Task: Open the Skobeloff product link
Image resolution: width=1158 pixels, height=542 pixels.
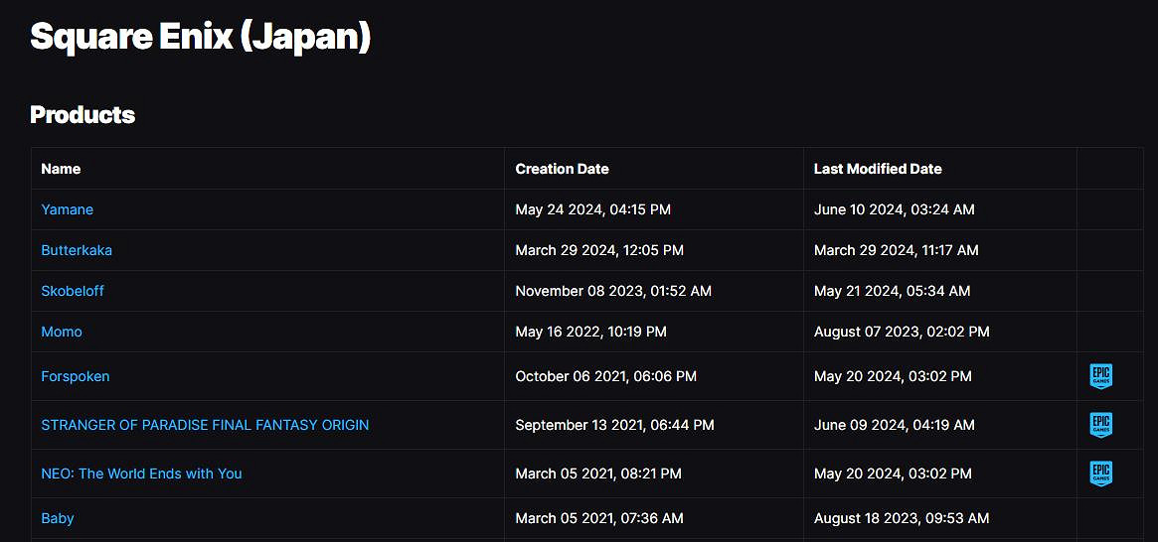Action: [73, 291]
